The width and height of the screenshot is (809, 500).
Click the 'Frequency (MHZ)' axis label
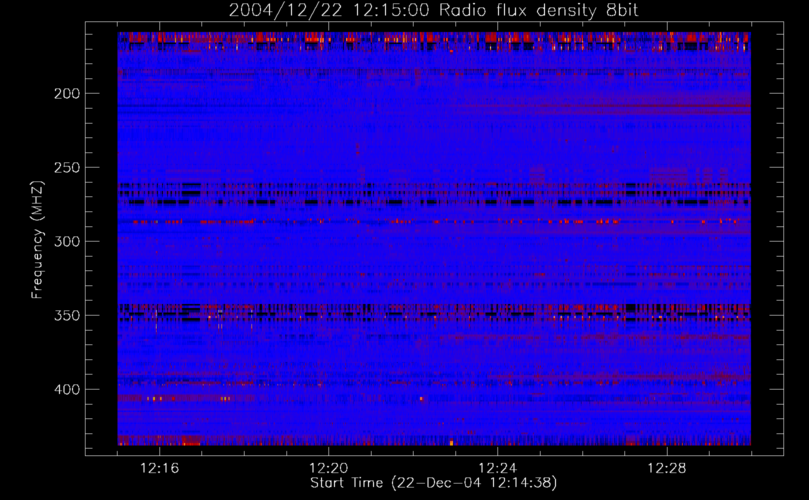coord(37,240)
